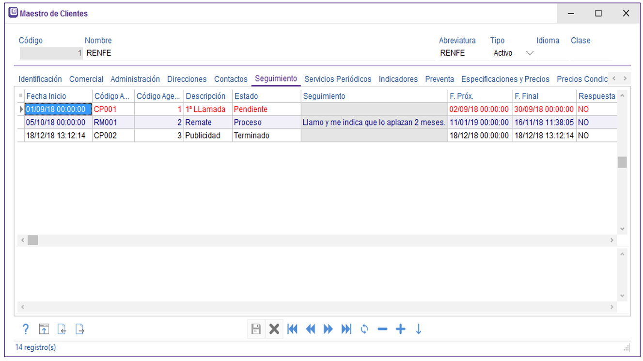The height and width of the screenshot is (361, 643).
Task: Switch to the Contactos tab
Action: [x=231, y=79]
